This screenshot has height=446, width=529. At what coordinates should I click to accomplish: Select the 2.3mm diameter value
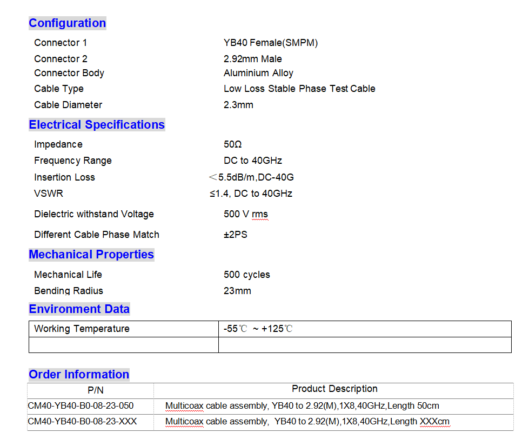click(x=238, y=105)
